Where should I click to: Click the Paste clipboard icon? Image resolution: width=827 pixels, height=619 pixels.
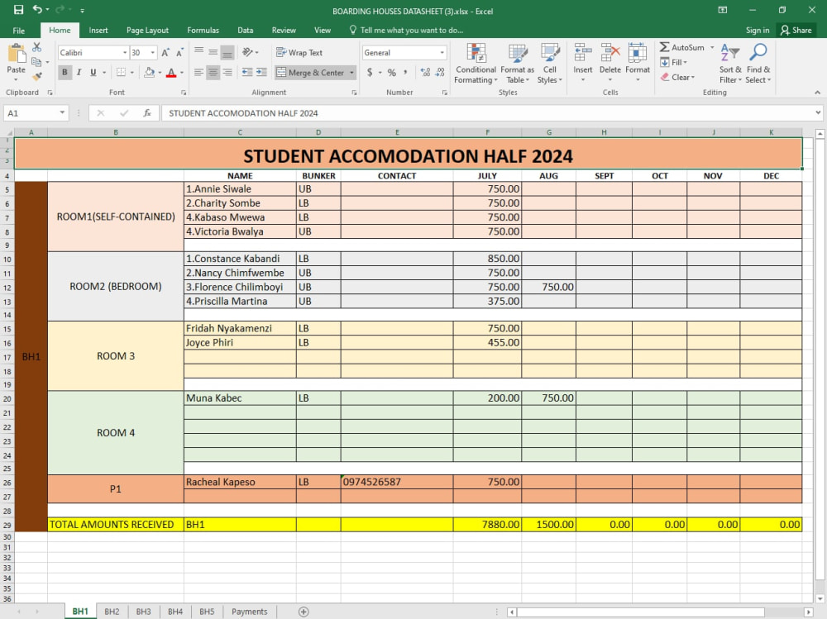coord(17,54)
